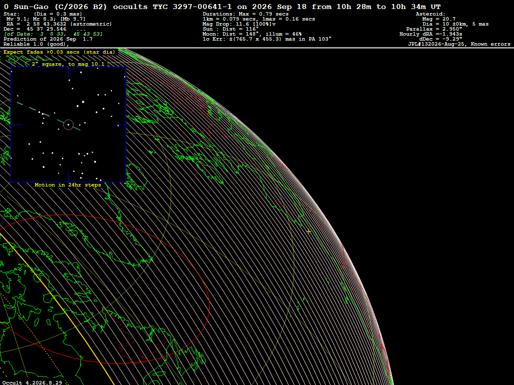Click the 'Durations: Max = 0.79 secs' line
This screenshot has height=385, width=514.
click(x=245, y=14)
